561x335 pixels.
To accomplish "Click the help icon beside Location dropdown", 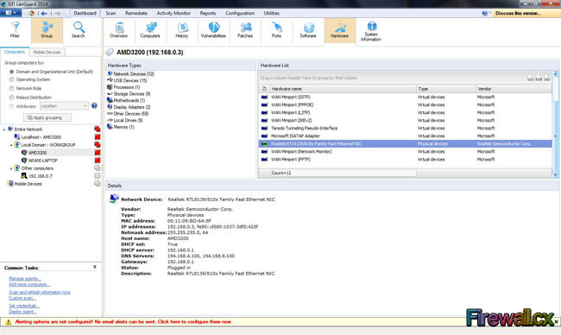I will coord(94,105).
